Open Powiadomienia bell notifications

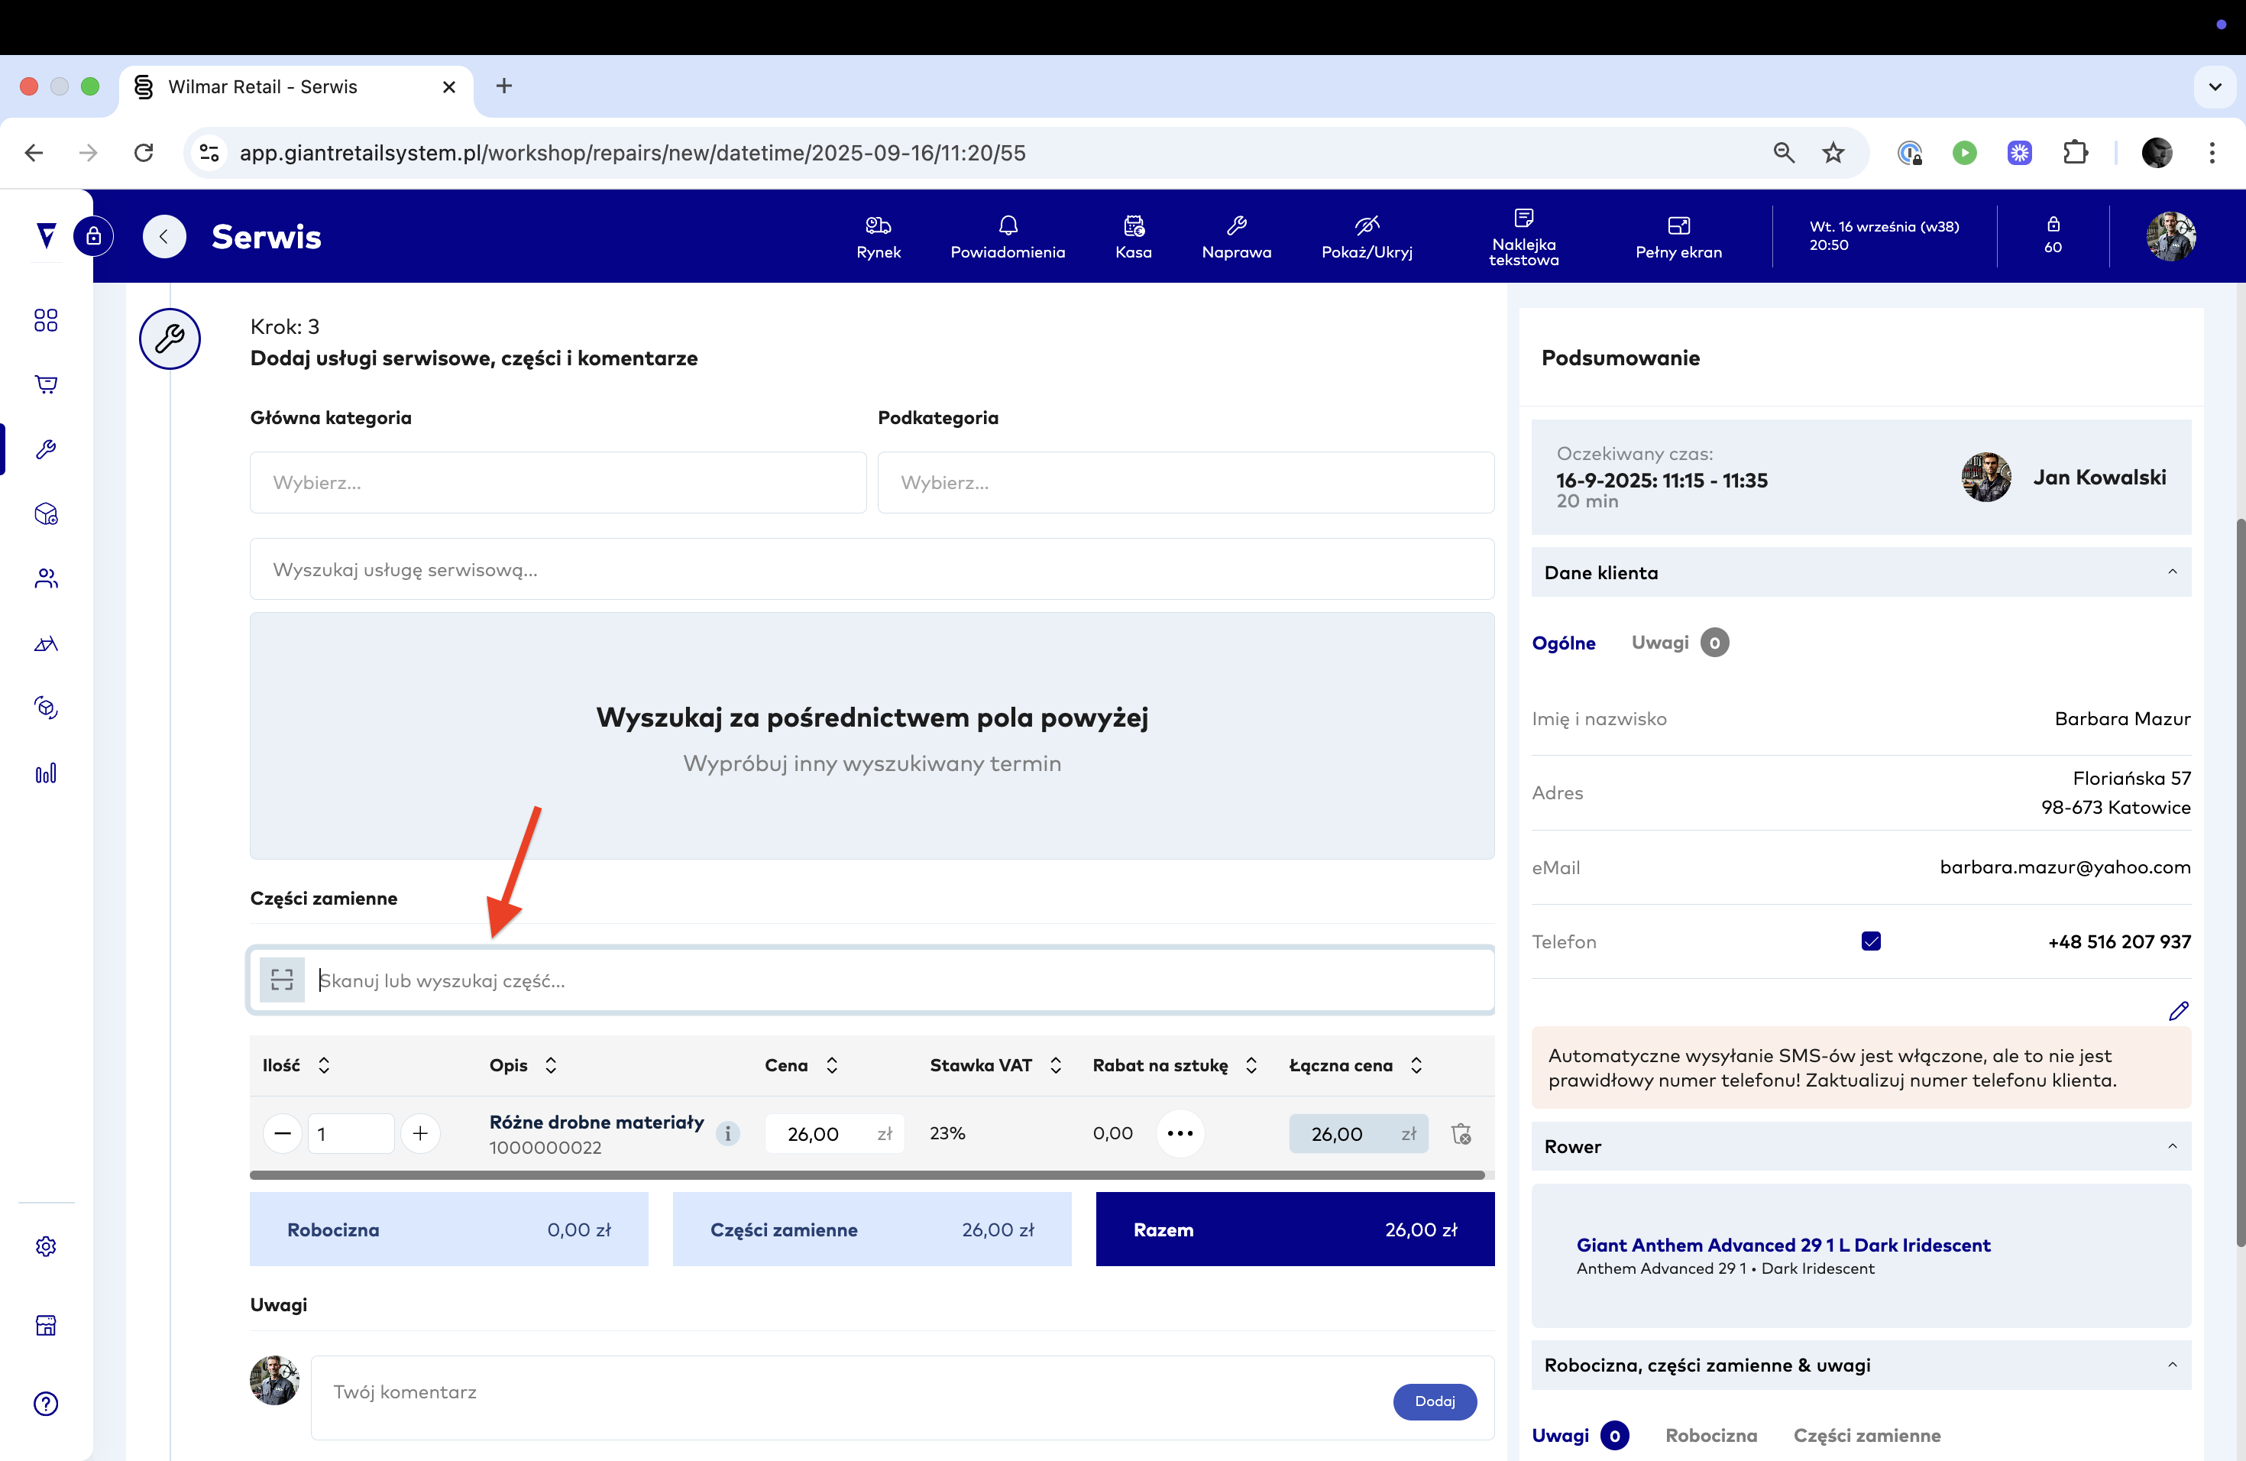(1007, 225)
